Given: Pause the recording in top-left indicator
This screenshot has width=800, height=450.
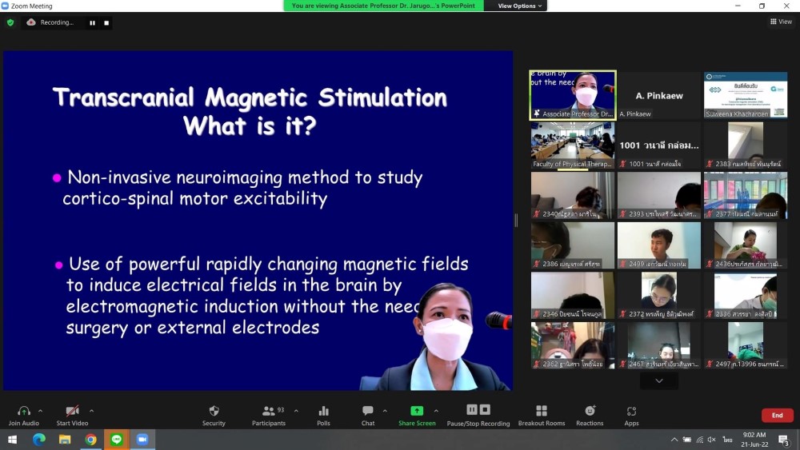Looking at the screenshot, I should (x=92, y=22).
